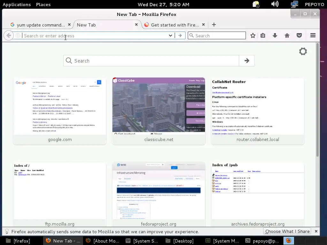Close the Get started with Firefox tab

[x=203, y=25]
